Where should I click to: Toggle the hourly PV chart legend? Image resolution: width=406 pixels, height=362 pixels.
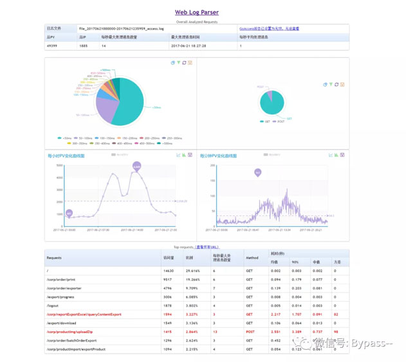pos(119,155)
